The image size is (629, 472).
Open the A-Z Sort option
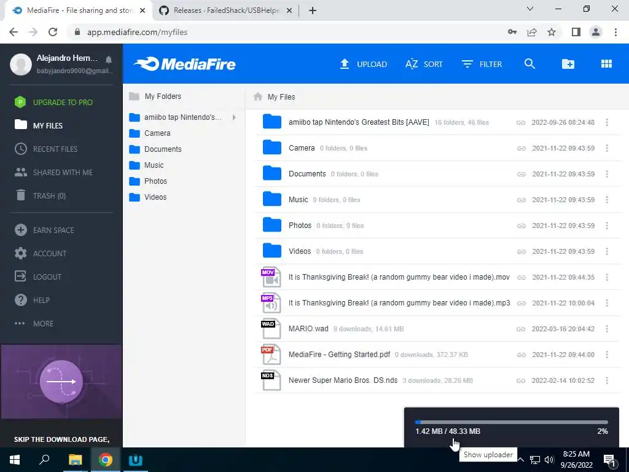pos(424,64)
